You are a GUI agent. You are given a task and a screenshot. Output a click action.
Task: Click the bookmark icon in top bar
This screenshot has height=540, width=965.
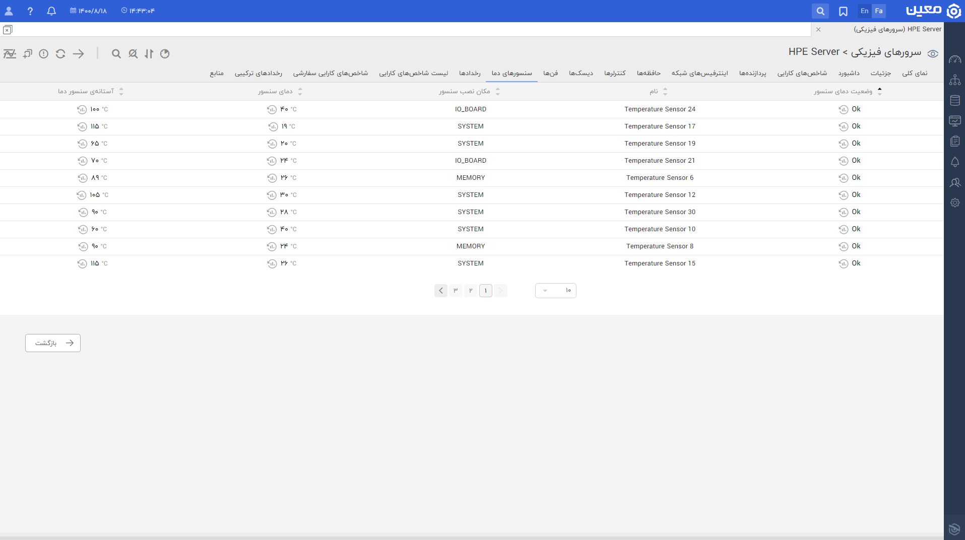pos(843,11)
